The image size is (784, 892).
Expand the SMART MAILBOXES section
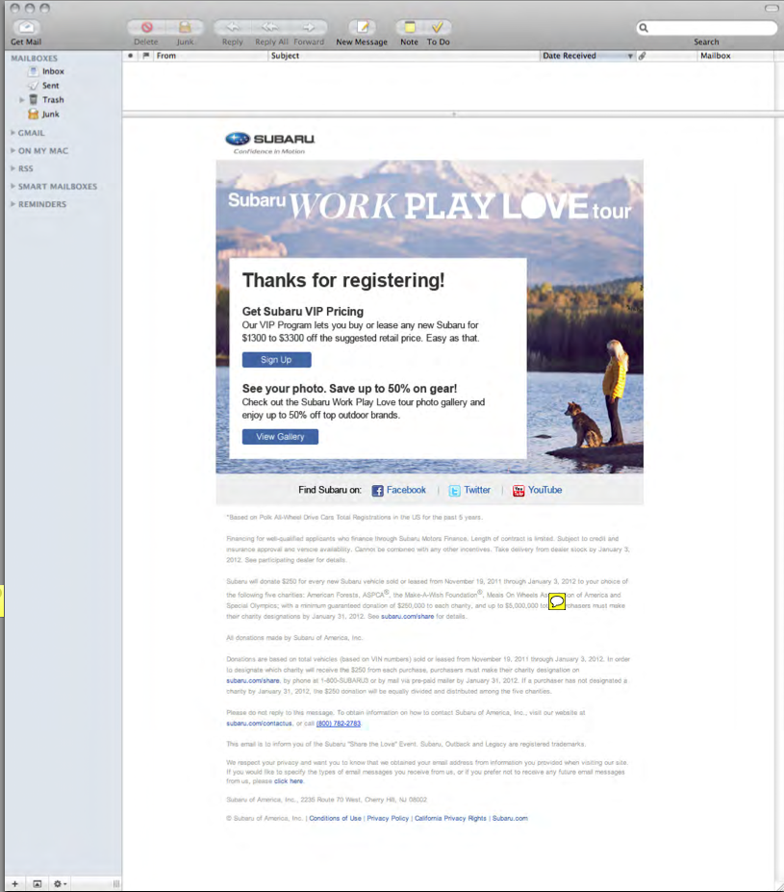click(13, 186)
